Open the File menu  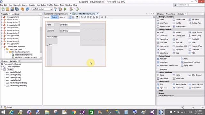click(2, 5)
